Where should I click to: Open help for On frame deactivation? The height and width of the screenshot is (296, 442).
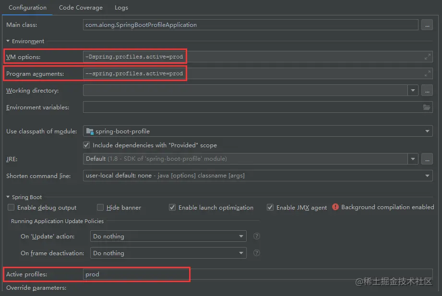(x=257, y=253)
